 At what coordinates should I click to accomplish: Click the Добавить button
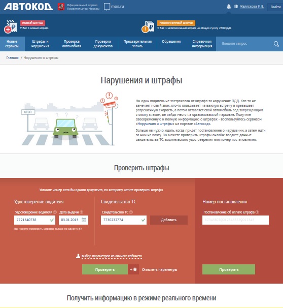pyautogui.click(x=169, y=220)
